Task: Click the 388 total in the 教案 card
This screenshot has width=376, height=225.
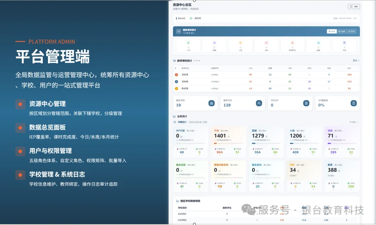Action: [x=332, y=170]
